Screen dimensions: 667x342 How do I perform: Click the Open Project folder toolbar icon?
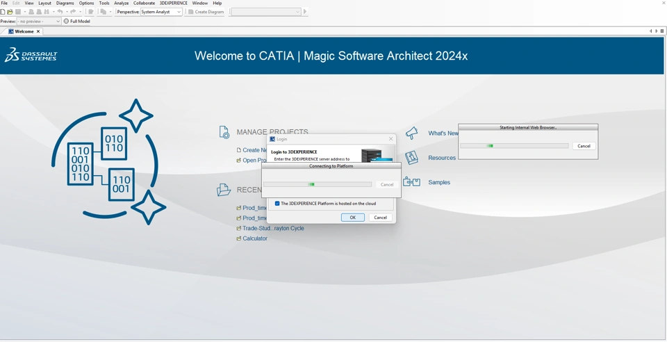tap(10, 12)
